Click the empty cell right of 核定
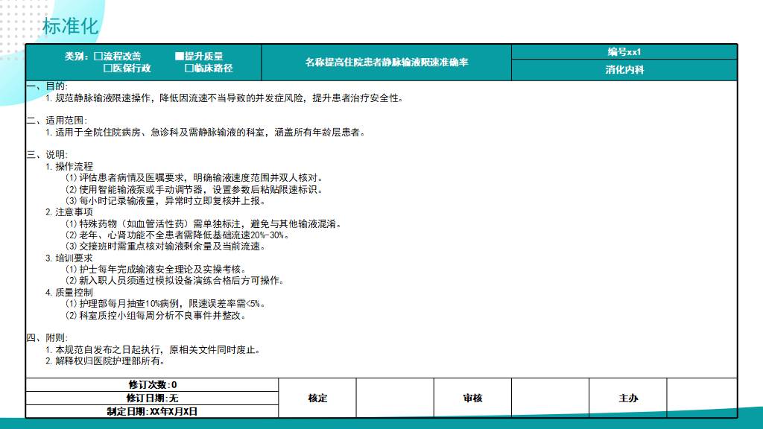 point(395,398)
